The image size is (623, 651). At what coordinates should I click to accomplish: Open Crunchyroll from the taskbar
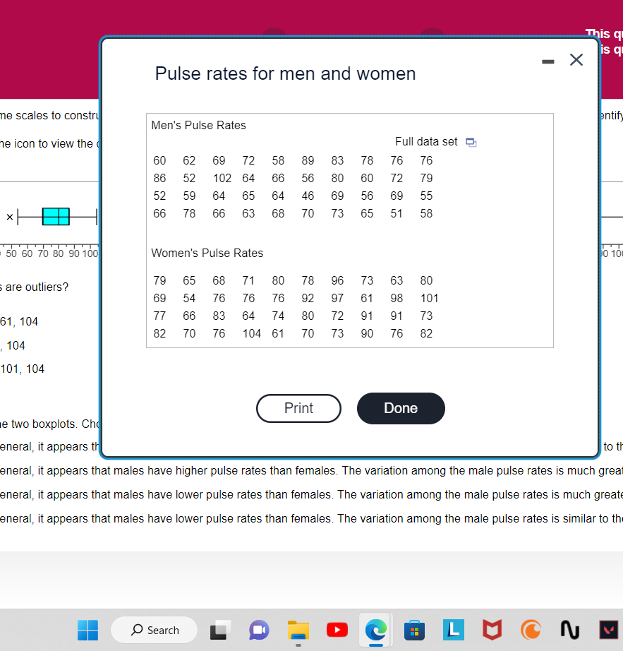[x=530, y=630]
